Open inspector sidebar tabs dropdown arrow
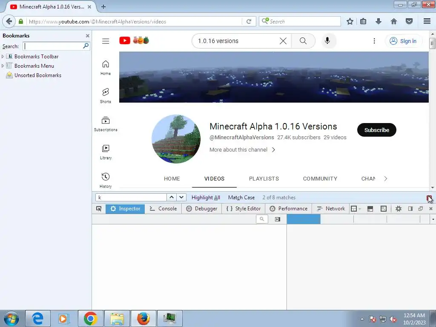Image resolution: width=436 pixels, height=327 pixels. (x=433, y=219)
